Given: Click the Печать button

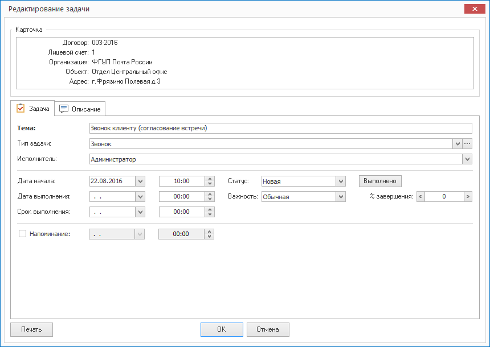Looking at the screenshot, I should 31,329.
